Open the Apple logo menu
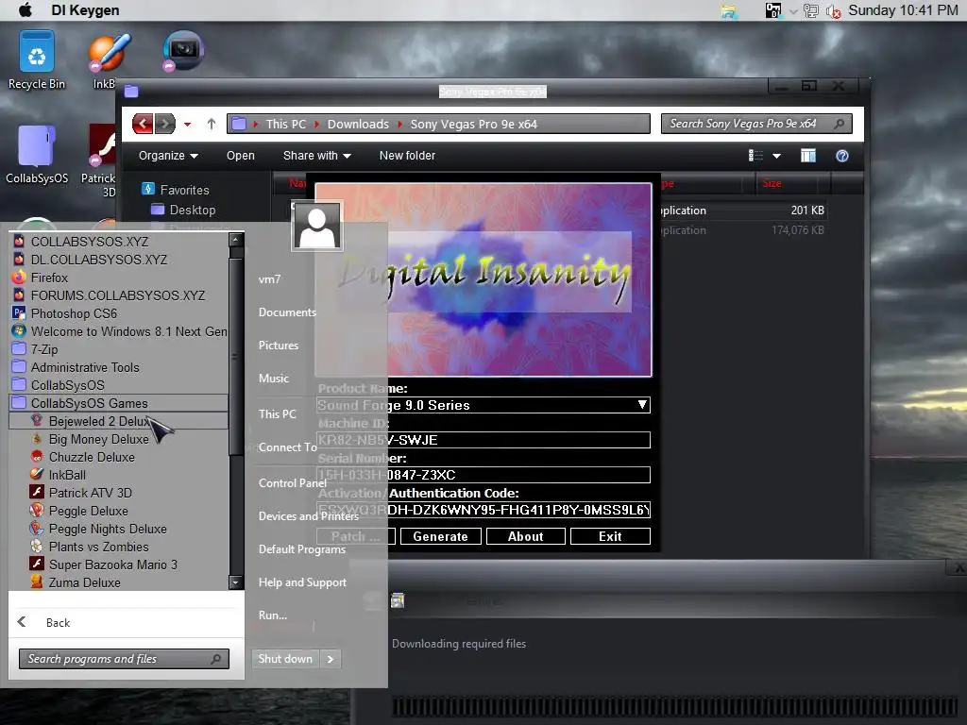Image resolution: width=967 pixels, height=725 pixels. coord(25,10)
